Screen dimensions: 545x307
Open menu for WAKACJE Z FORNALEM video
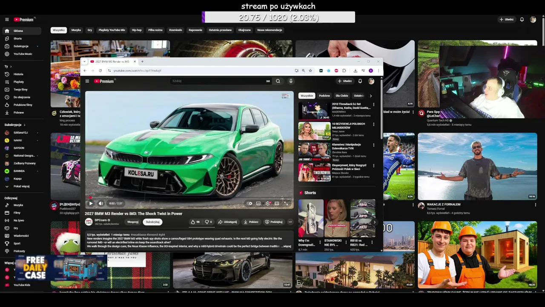(x=535, y=205)
